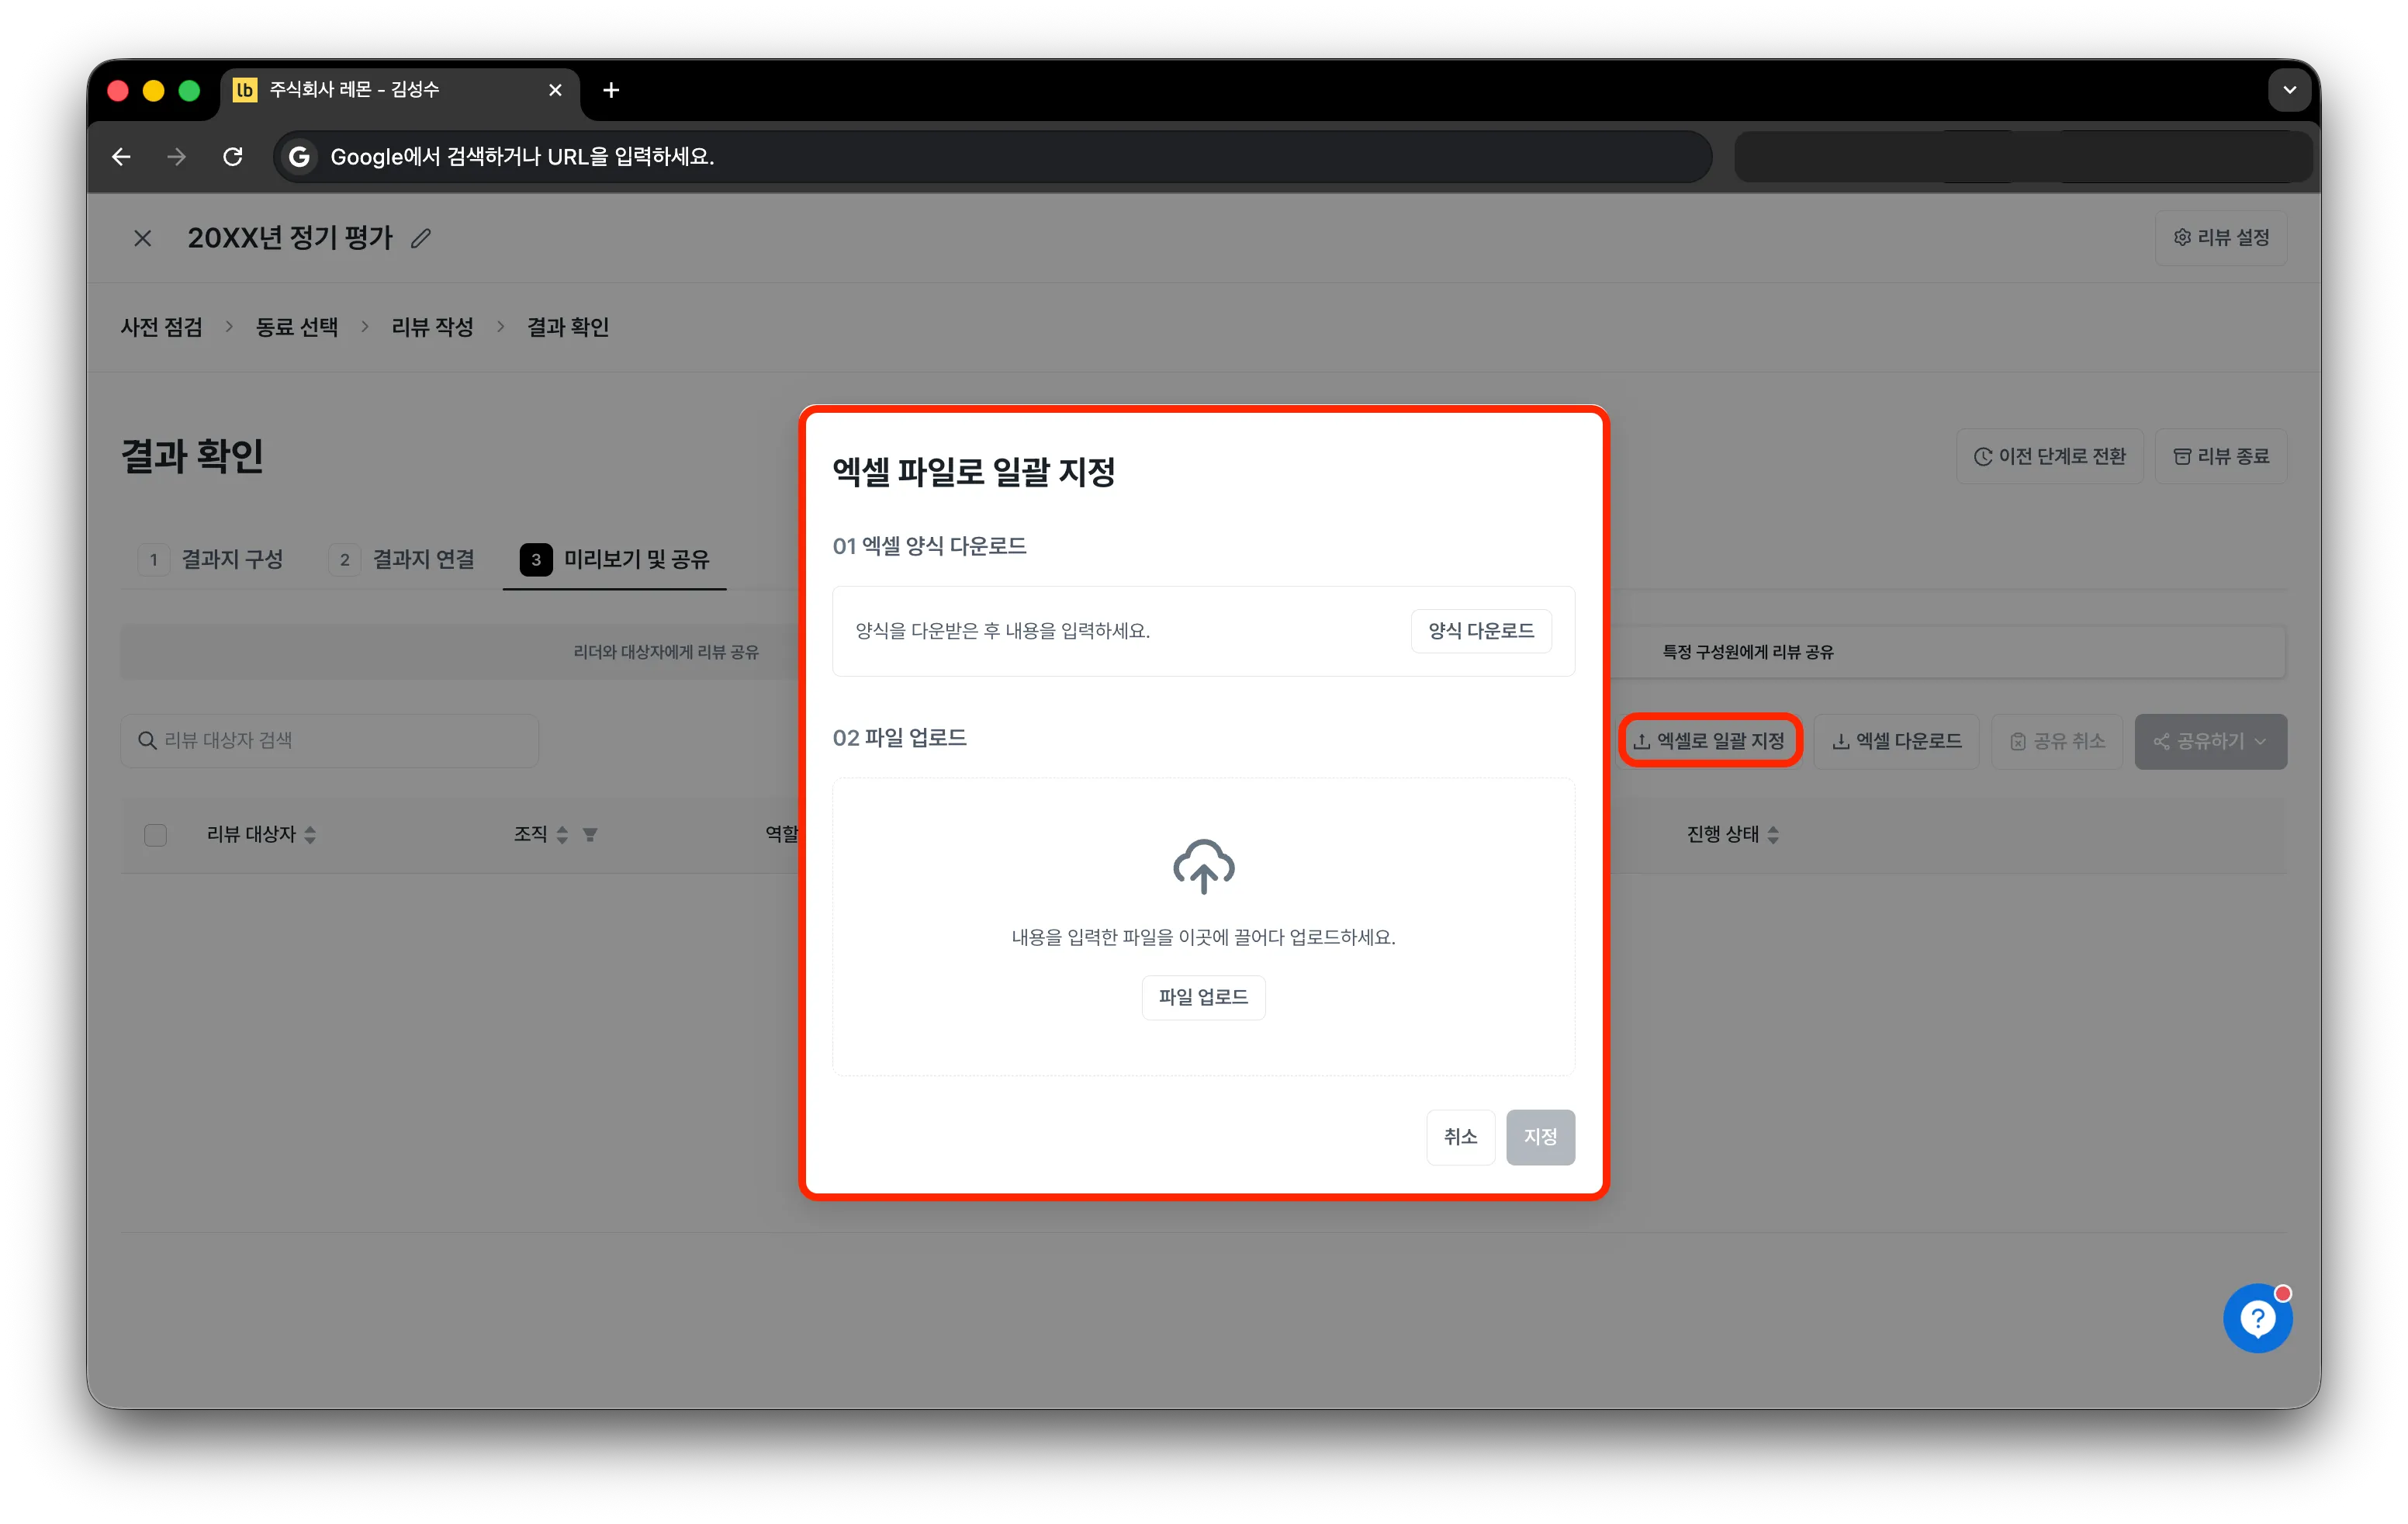This screenshot has height=1524, width=2408.
Task: Click 공유 취소 button
Action: tap(2057, 741)
